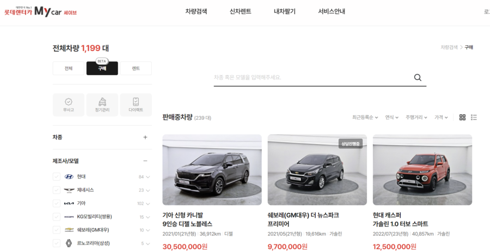
Task: Switch to list view layout
Action: [474, 118]
